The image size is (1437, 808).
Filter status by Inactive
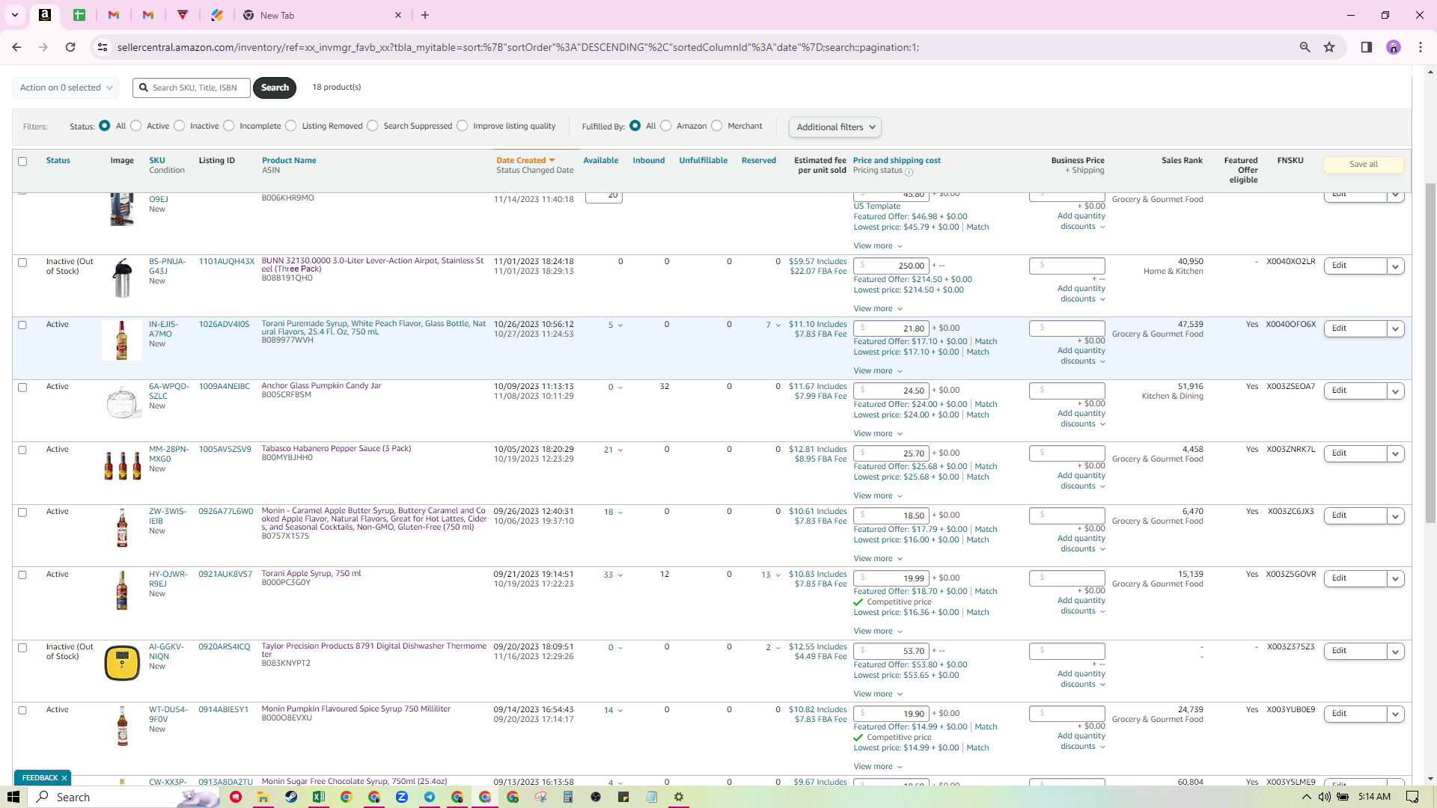point(180,126)
